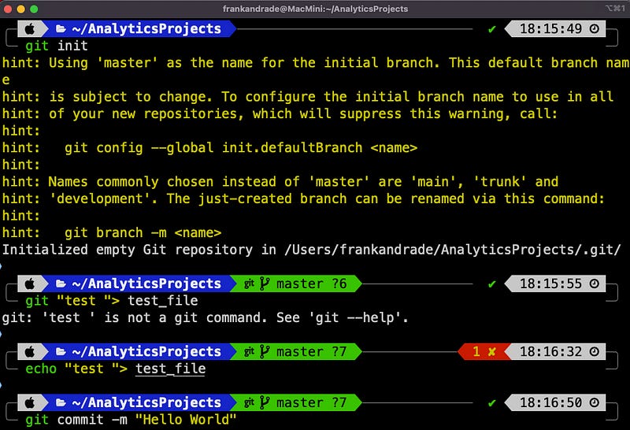The image size is (630, 430).
Task: Click the window title 'frankandrade@MacMini:~/AnalyticsProjects'
Action: pyautogui.click(x=316, y=9)
